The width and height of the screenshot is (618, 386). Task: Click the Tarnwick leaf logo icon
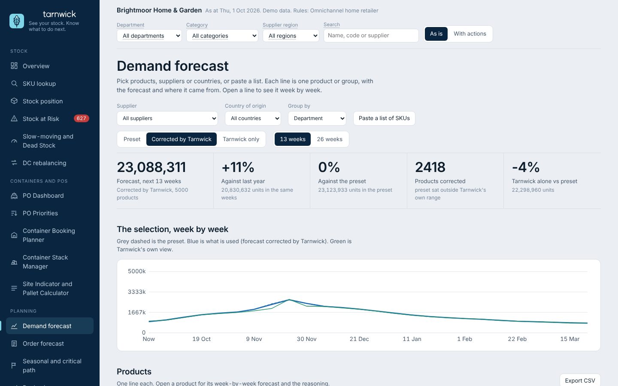pos(17,21)
